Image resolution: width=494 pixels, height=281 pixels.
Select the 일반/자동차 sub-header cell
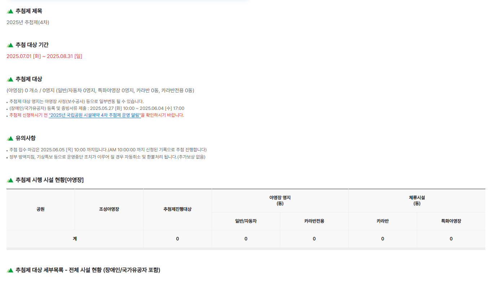[x=246, y=222]
